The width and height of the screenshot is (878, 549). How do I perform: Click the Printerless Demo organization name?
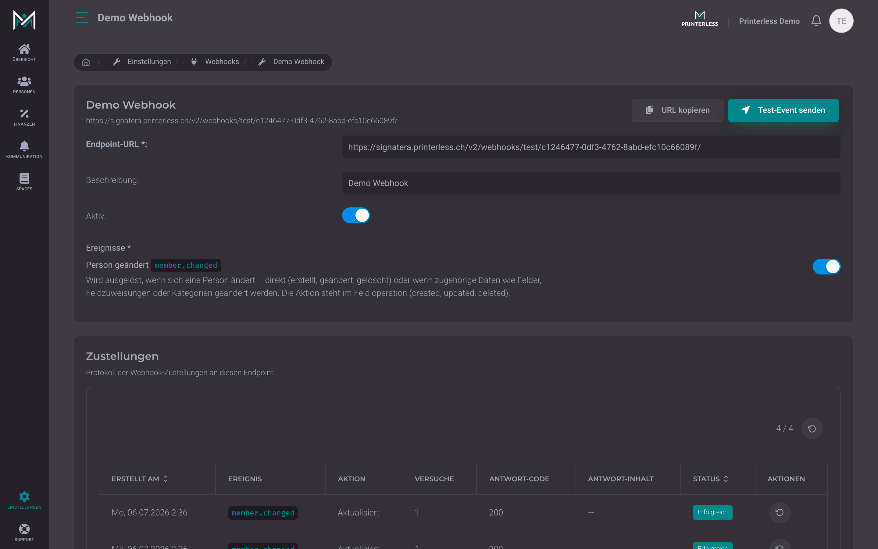tap(769, 21)
